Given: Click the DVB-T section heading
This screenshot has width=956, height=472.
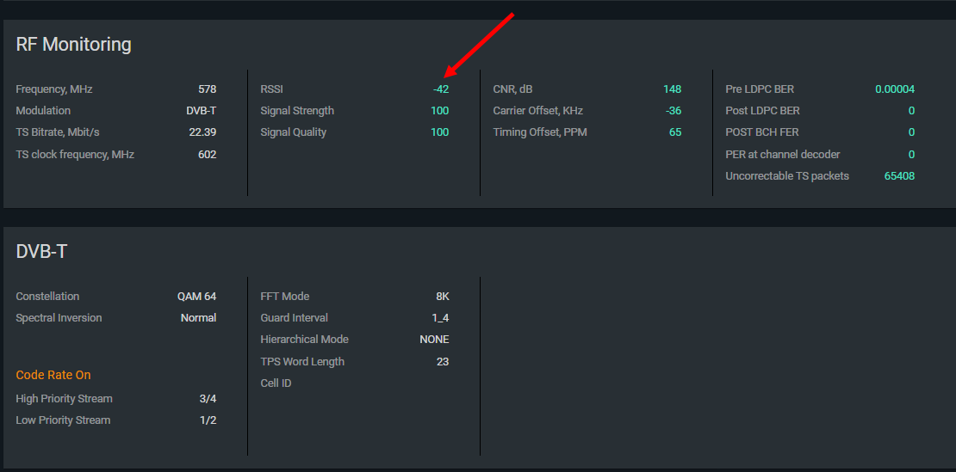Looking at the screenshot, I should pos(41,251).
